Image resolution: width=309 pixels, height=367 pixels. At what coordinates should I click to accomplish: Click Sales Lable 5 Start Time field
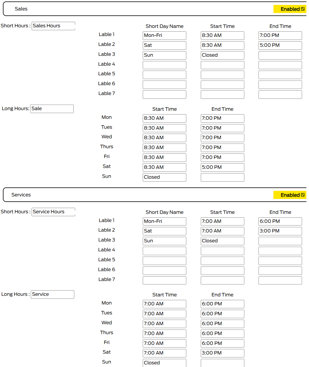point(223,75)
